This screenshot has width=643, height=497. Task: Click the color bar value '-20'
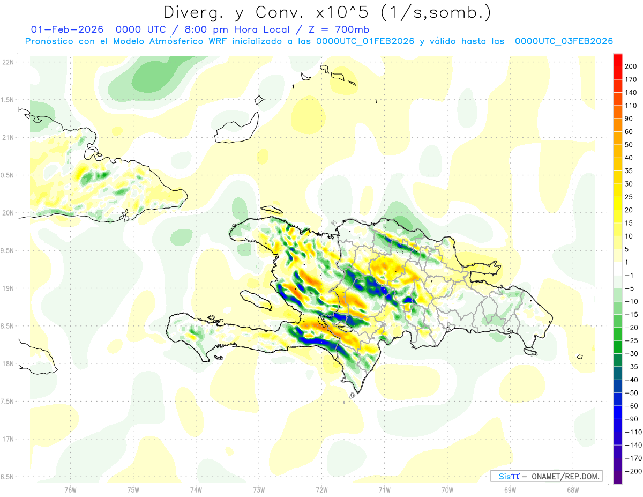pyautogui.click(x=633, y=328)
